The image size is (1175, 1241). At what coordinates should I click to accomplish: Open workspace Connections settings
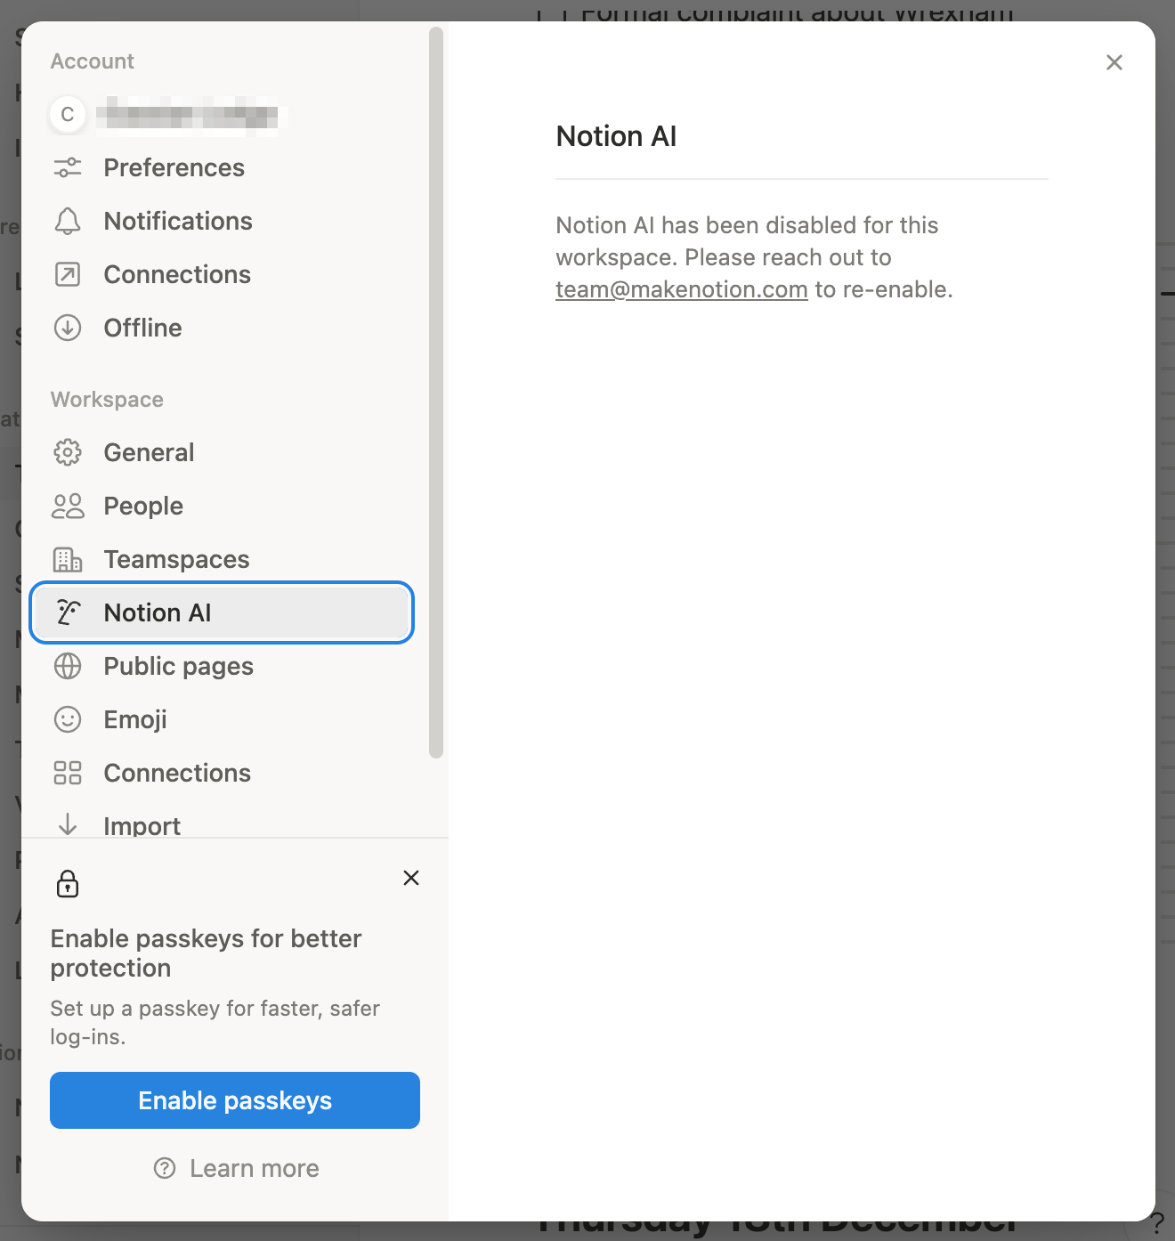(177, 773)
